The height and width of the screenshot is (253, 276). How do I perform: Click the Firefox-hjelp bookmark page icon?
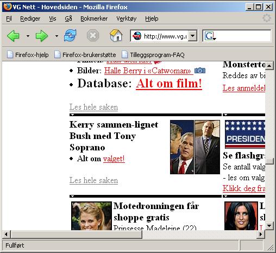click(10, 54)
